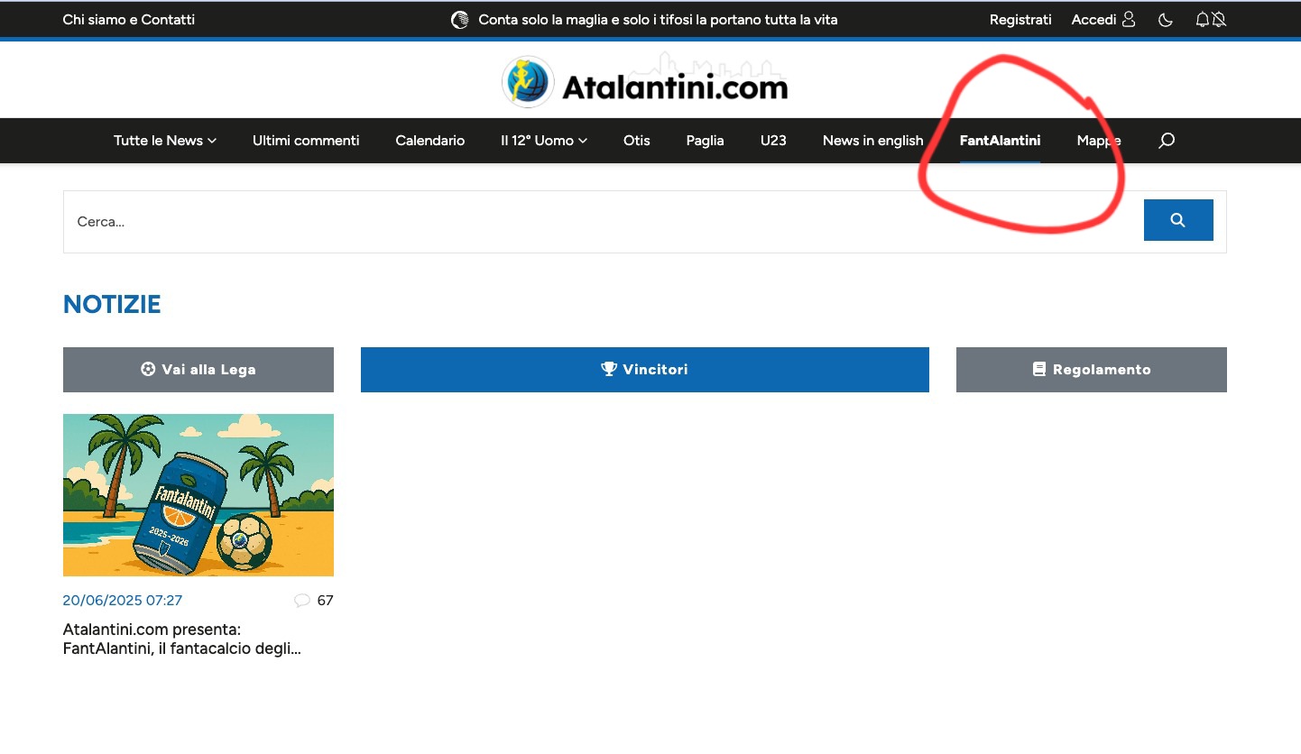Screen dimensions: 1301x754
Task: Open the Regolamento button
Action: (x=1091, y=370)
